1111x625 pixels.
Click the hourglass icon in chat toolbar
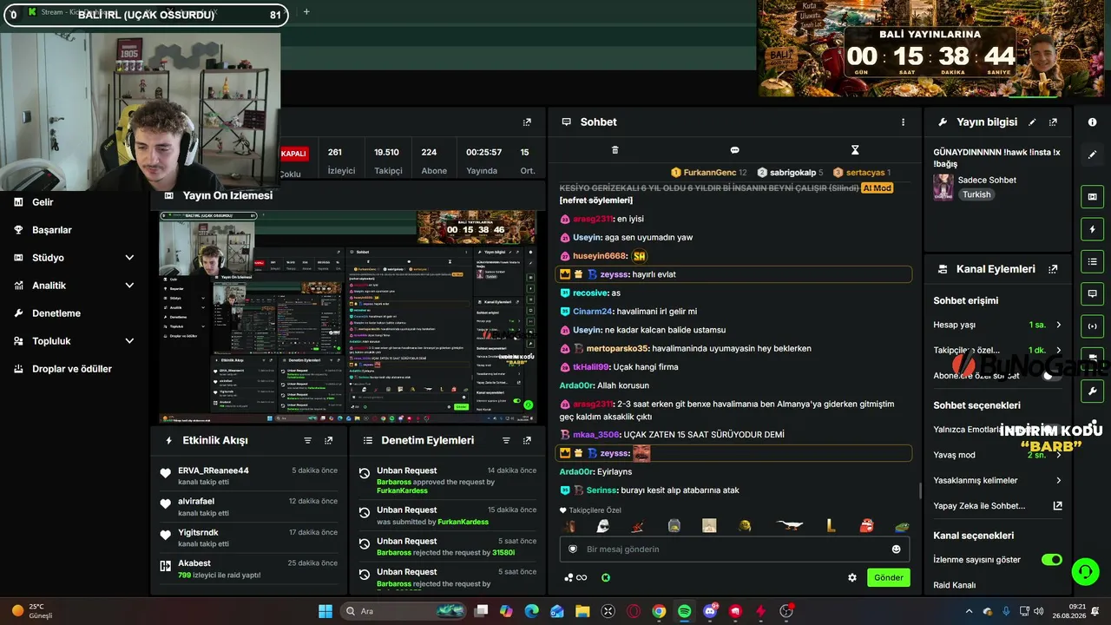pyautogui.click(x=855, y=150)
